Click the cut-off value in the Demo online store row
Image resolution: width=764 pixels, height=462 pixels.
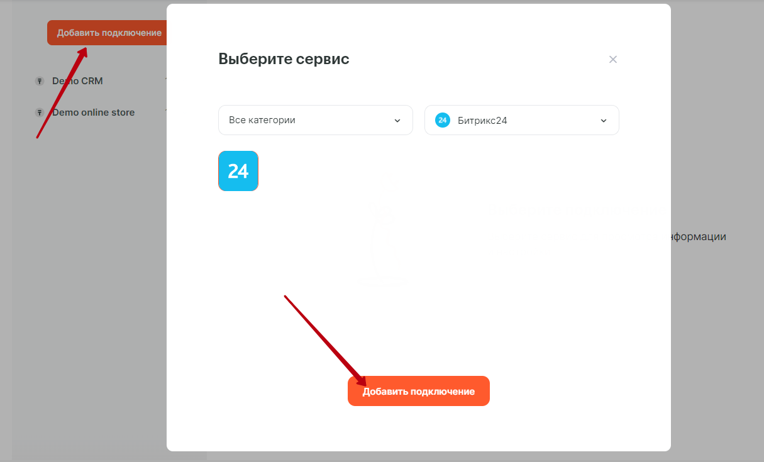click(x=165, y=111)
